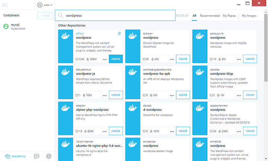Create the centurylink wordpress container
This screenshot has width=268, height=161.
coord(250,59)
